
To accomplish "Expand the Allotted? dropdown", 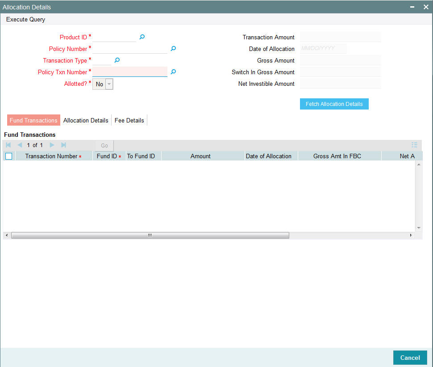I will pos(109,84).
